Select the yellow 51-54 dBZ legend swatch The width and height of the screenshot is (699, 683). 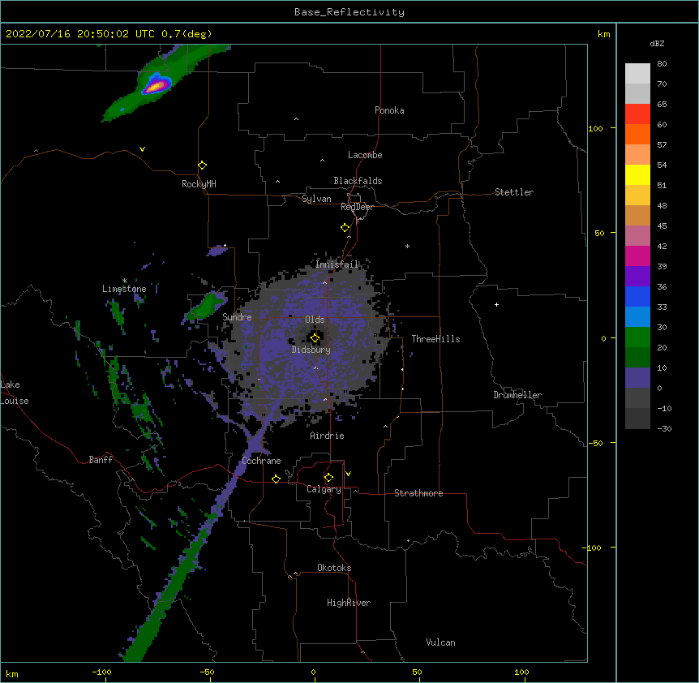pyautogui.click(x=637, y=174)
